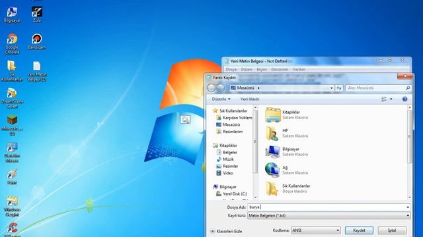This screenshot has height=237, width=423.
Task: Select Müzik in navigation tree
Action: 225,159
